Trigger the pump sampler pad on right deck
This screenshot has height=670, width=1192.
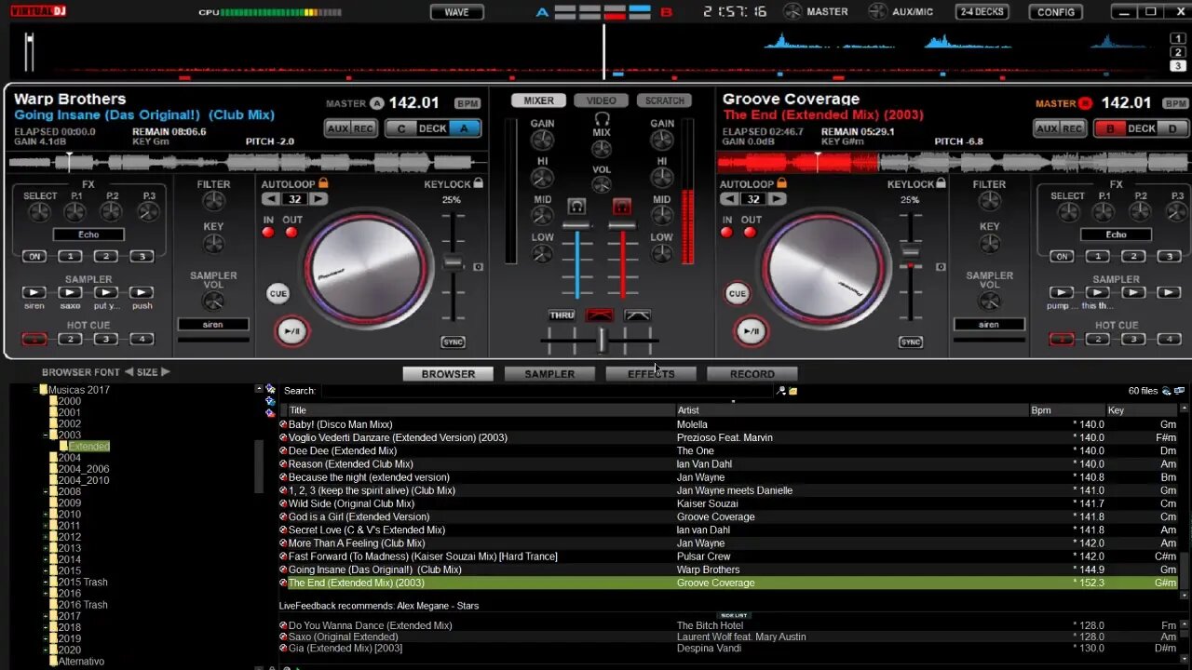pyautogui.click(x=1062, y=292)
